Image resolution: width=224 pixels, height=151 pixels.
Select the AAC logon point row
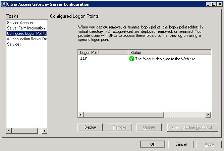[x=145, y=59]
